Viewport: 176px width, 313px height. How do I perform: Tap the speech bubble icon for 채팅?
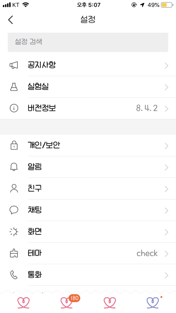14,210
